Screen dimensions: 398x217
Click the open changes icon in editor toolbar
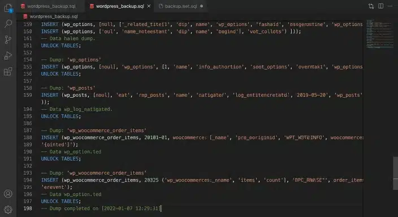[x=371, y=6]
